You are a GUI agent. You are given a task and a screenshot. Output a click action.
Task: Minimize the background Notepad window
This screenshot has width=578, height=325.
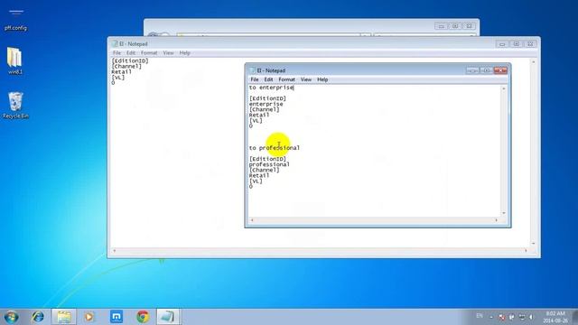[x=502, y=44]
